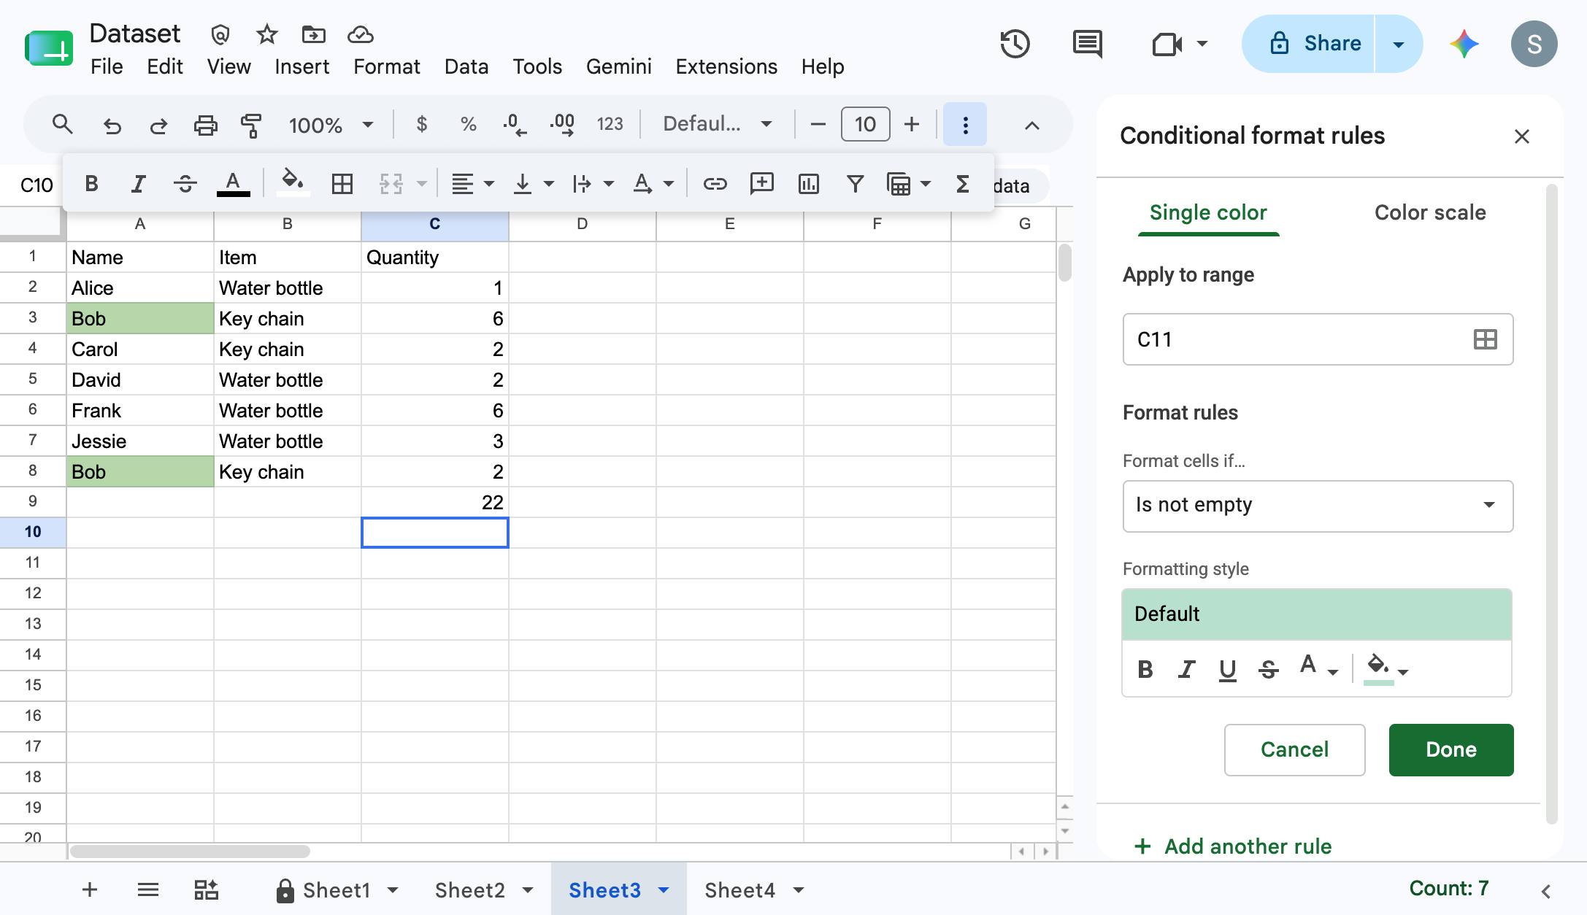This screenshot has width=1587, height=915.
Task: Open the Share options dropdown arrow
Action: coord(1399,44)
